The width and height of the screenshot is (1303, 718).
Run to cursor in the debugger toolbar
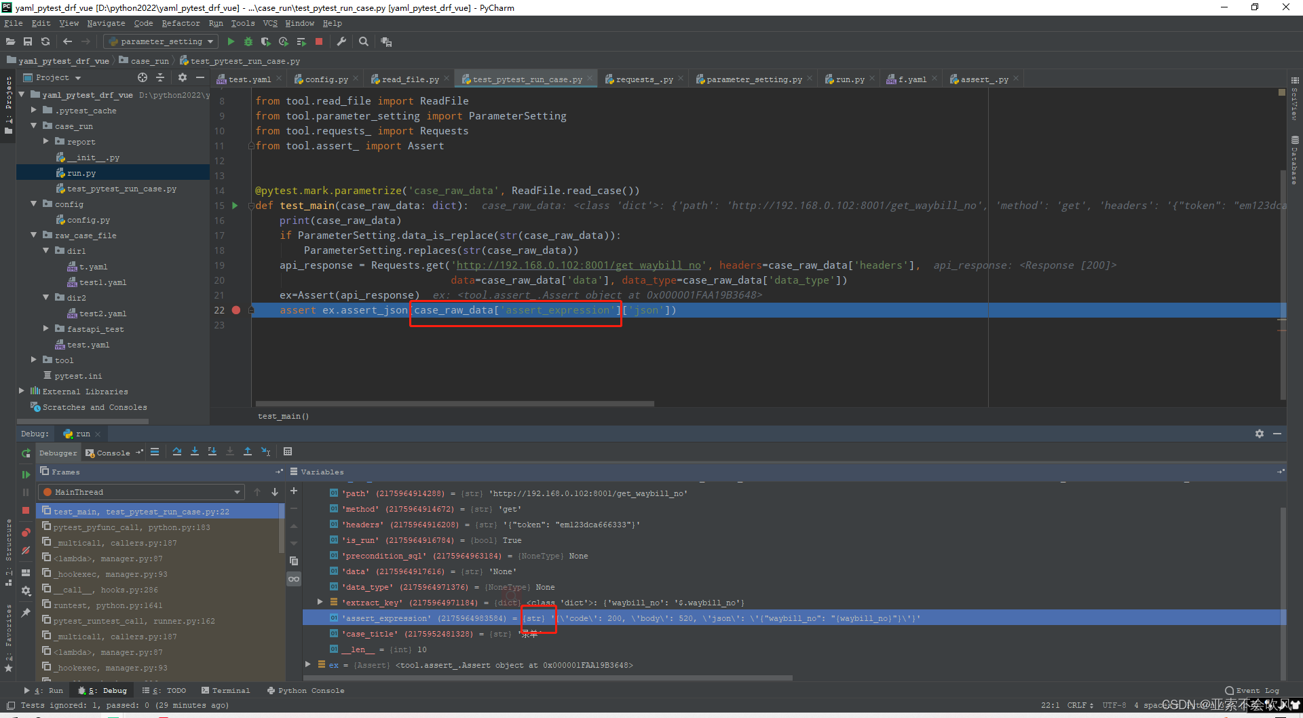coord(265,451)
